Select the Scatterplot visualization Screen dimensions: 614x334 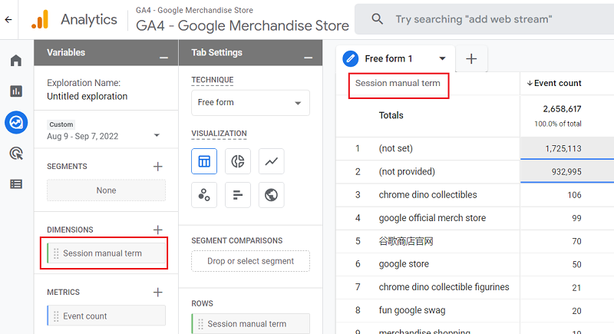pos(204,195)
